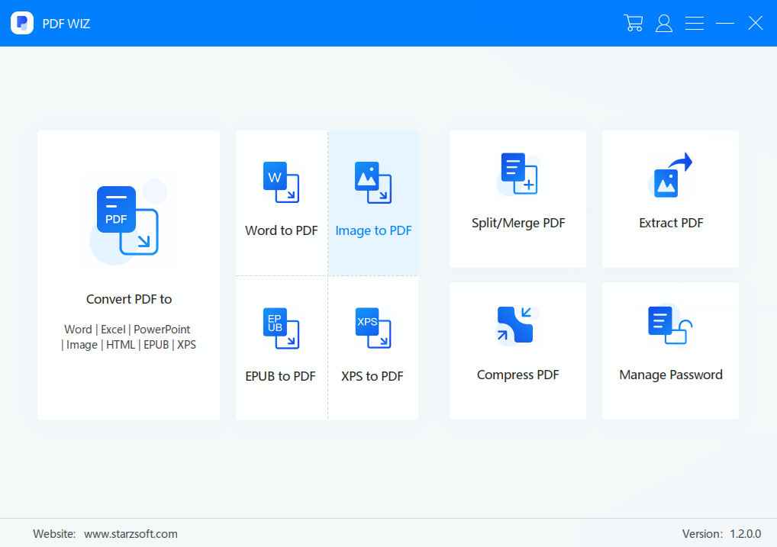
Task: Click the XPS to PDF icon
Action: click(x=373, y=328)
